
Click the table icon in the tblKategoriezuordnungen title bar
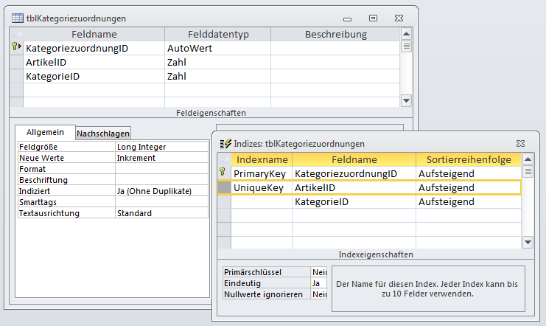18,18
